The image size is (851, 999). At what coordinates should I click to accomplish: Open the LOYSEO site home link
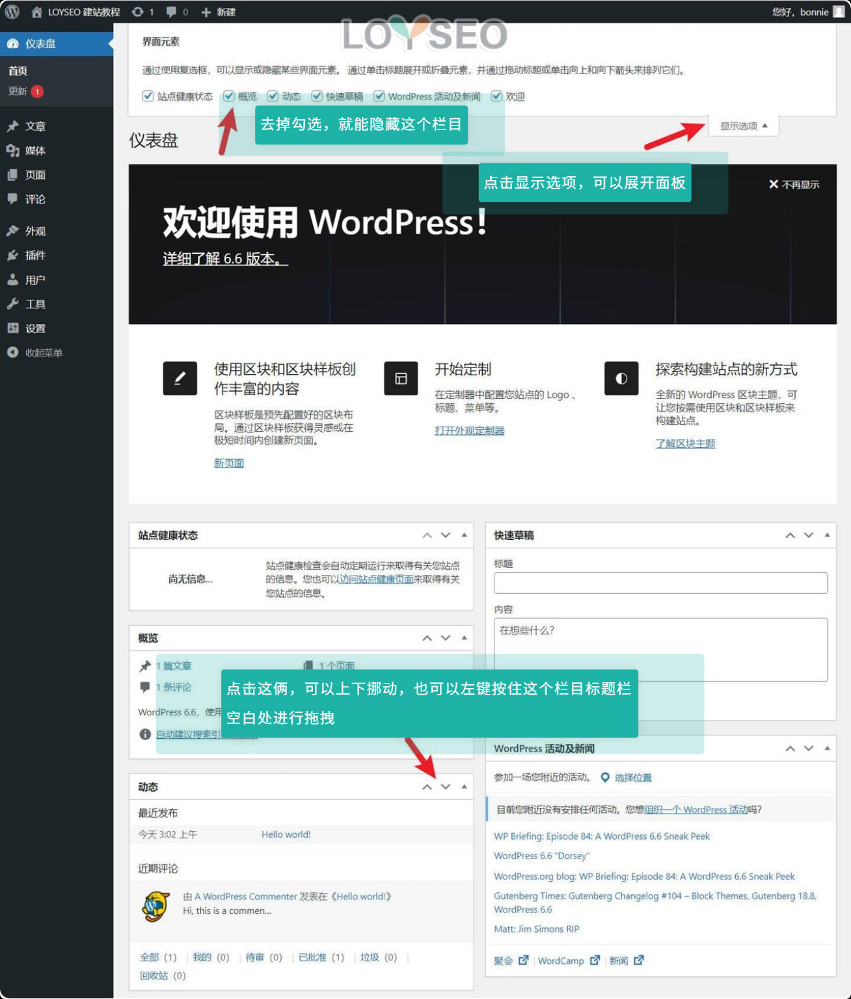click(x=75, y=12)
